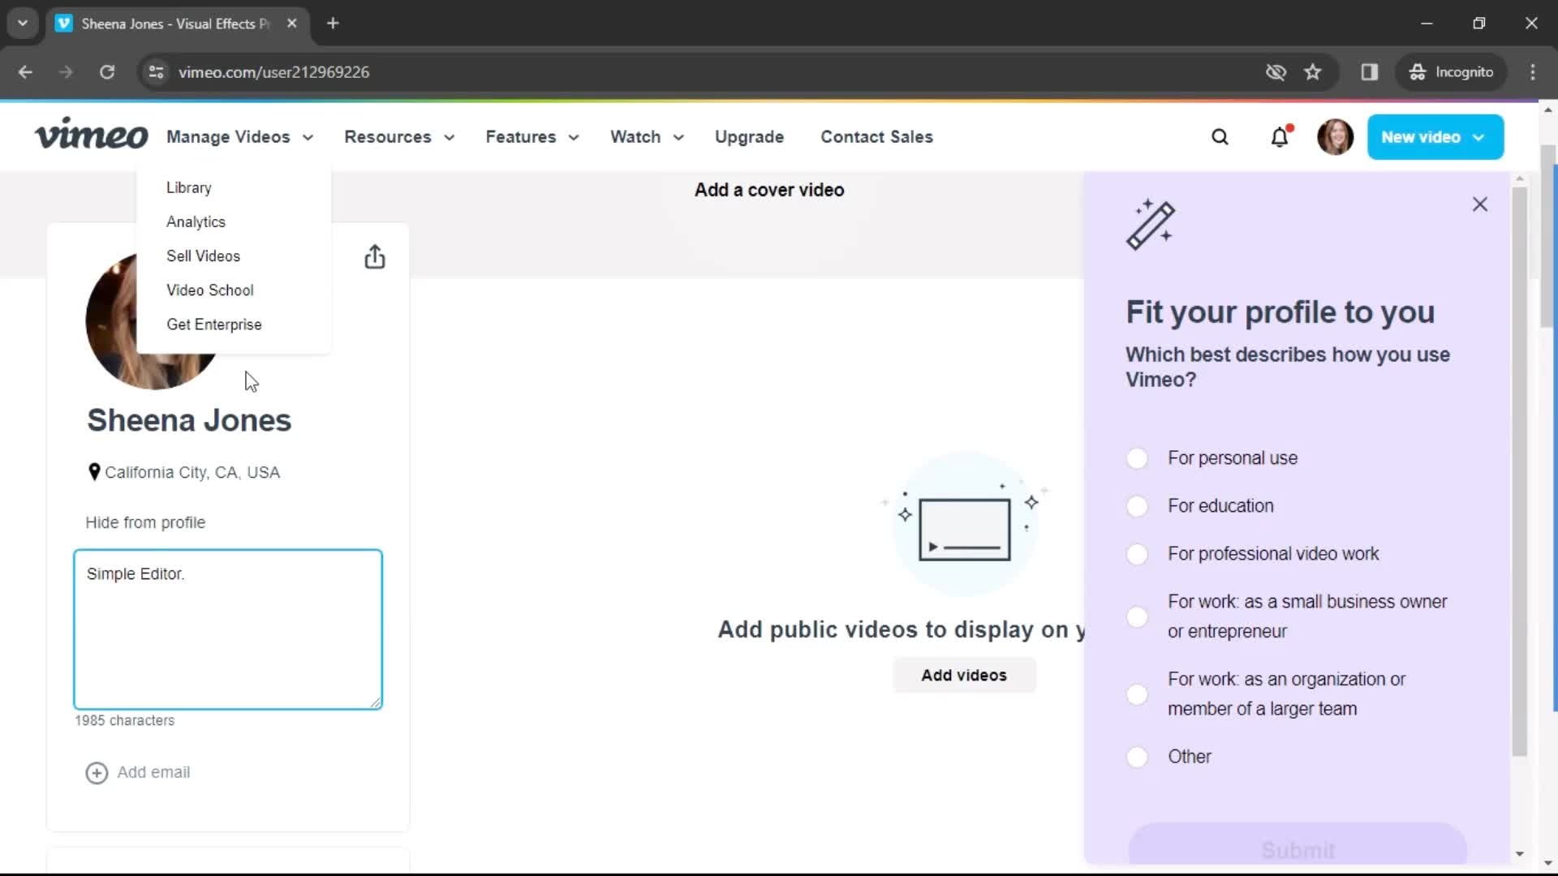The image size is (1558, 876).
Task: Close the Fit your profile panel
Action: tap(1480, 204)
